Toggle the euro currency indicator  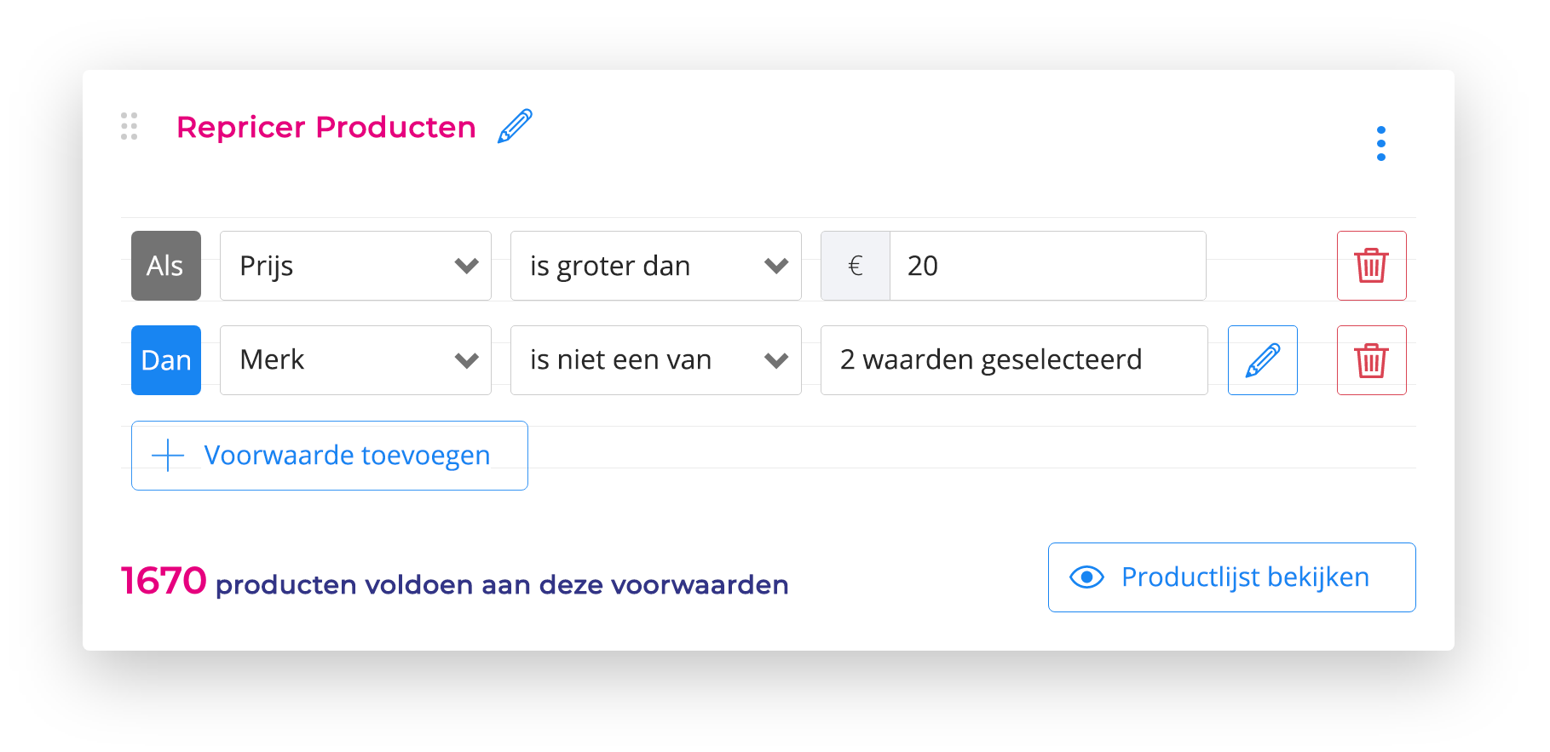coord(854,266)
